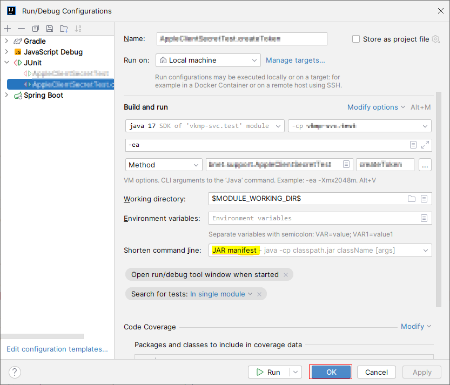The image size is (450, 385).
Task: Close the Run/Debug Configurations dialog
Action: 440,11
